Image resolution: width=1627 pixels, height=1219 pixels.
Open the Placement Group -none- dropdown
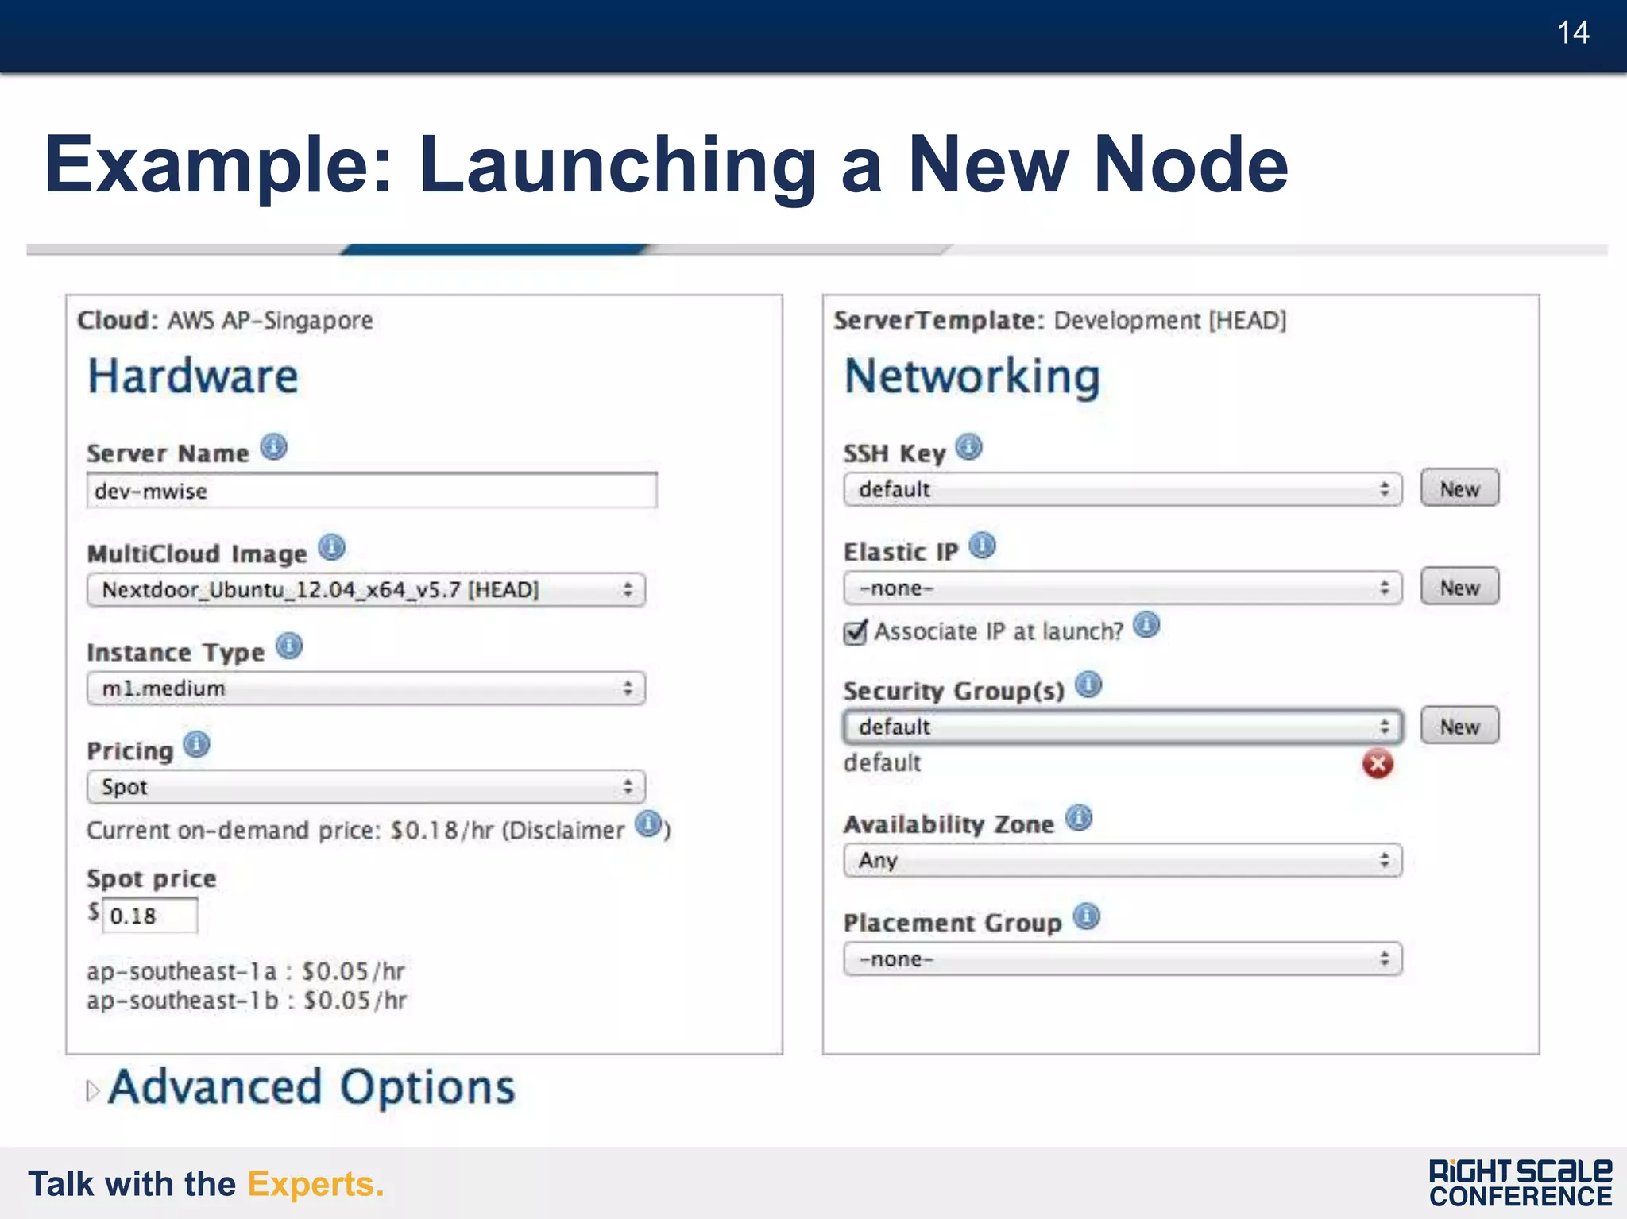[1123, 959]
